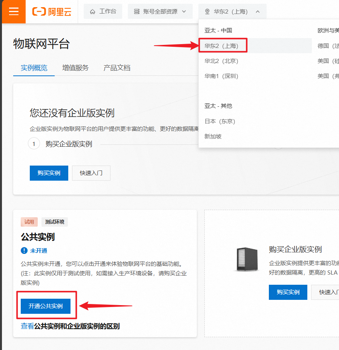Click the up chevron on the region selector

tap(258, 11)
